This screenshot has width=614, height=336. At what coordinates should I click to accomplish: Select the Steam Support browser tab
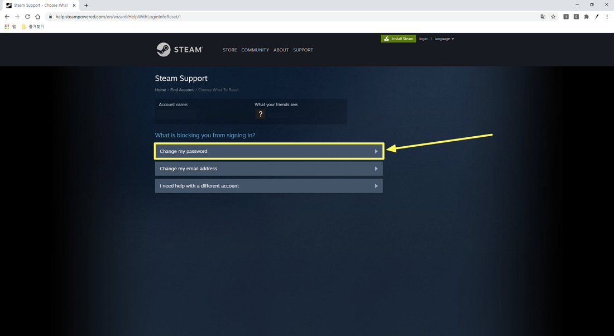(x=41, y=6)
